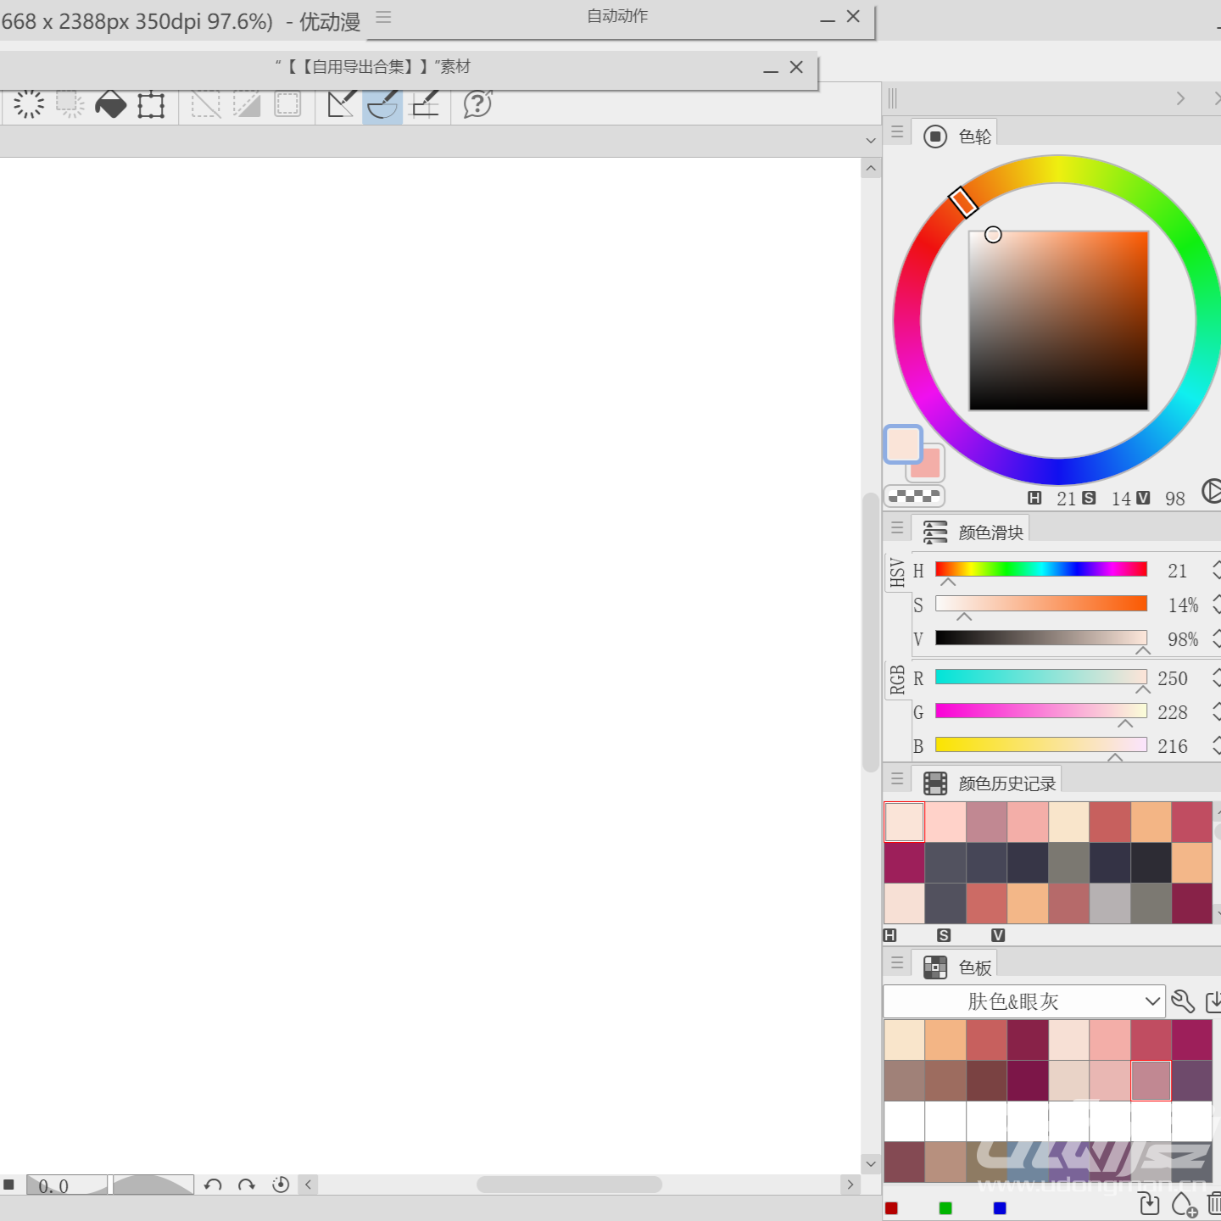Image resolution: width=1221 pixels, height=1221 pixels.
Task: Open the 颜色历史记录 tab
Action: click(989, 783)
